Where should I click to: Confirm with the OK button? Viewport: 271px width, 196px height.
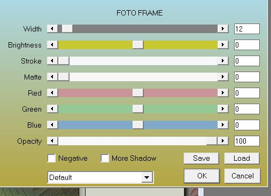click(x=202, y=176)
